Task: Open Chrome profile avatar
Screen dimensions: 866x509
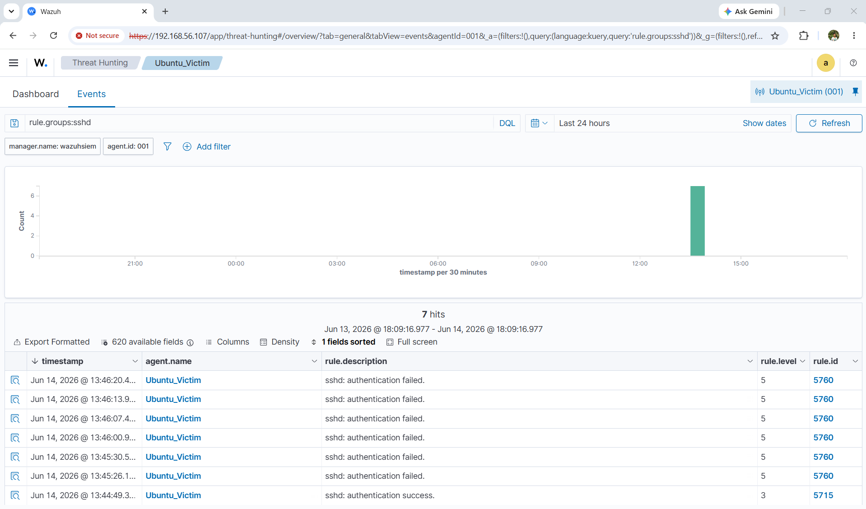Action: (x=833, y=36)
